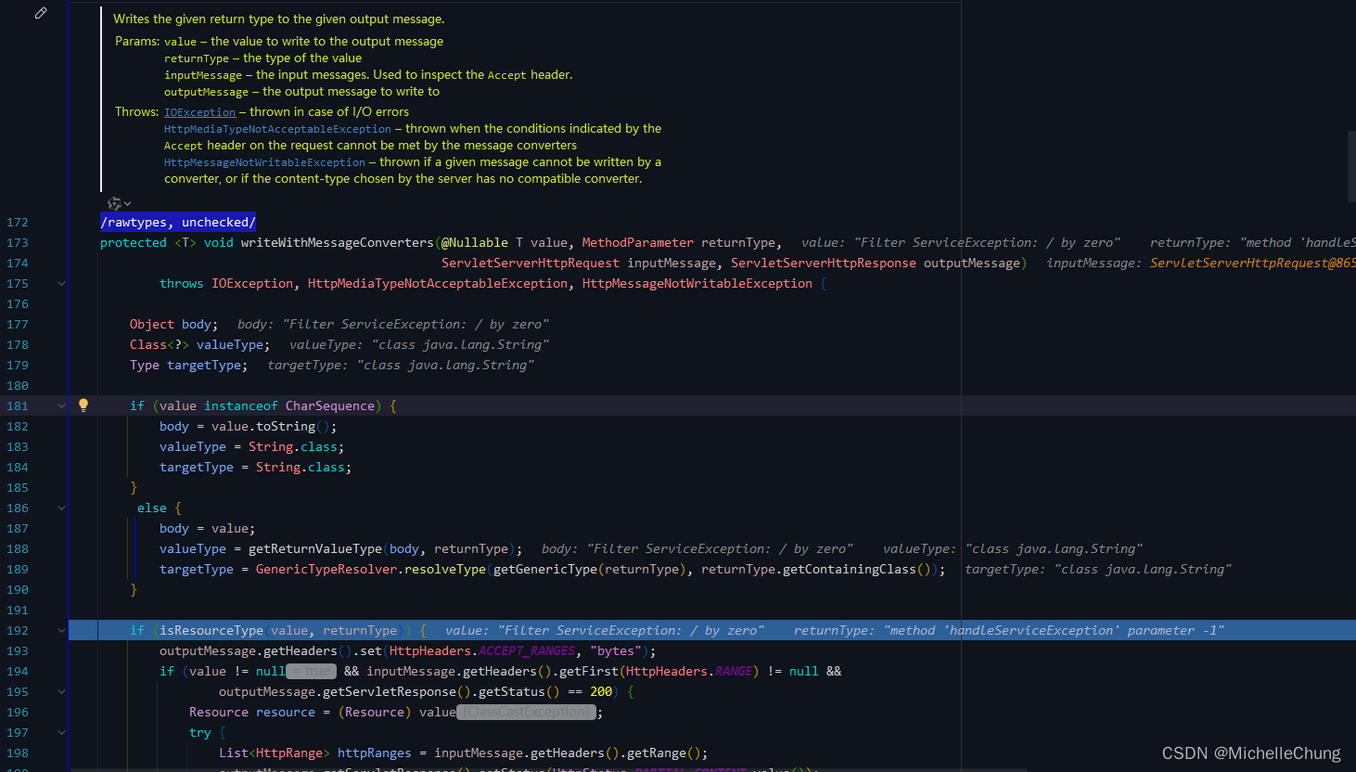
Task: Collapse the isResourceType block fold at line 192
Action: pos(62,630)
